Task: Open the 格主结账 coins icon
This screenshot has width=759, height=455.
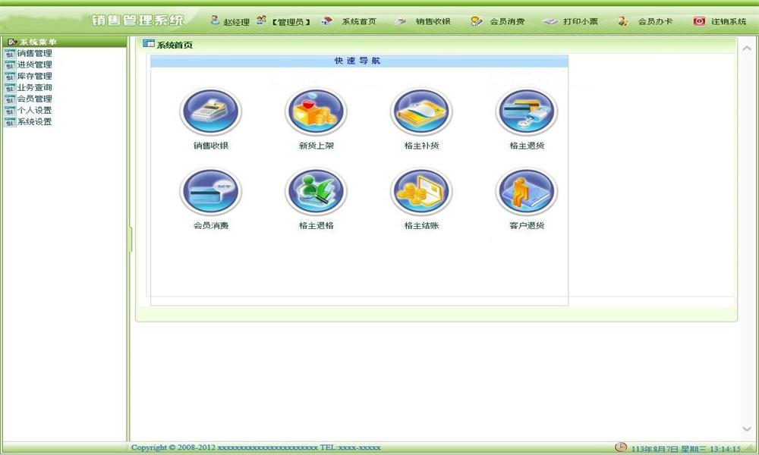Action: tap(421, 191)
